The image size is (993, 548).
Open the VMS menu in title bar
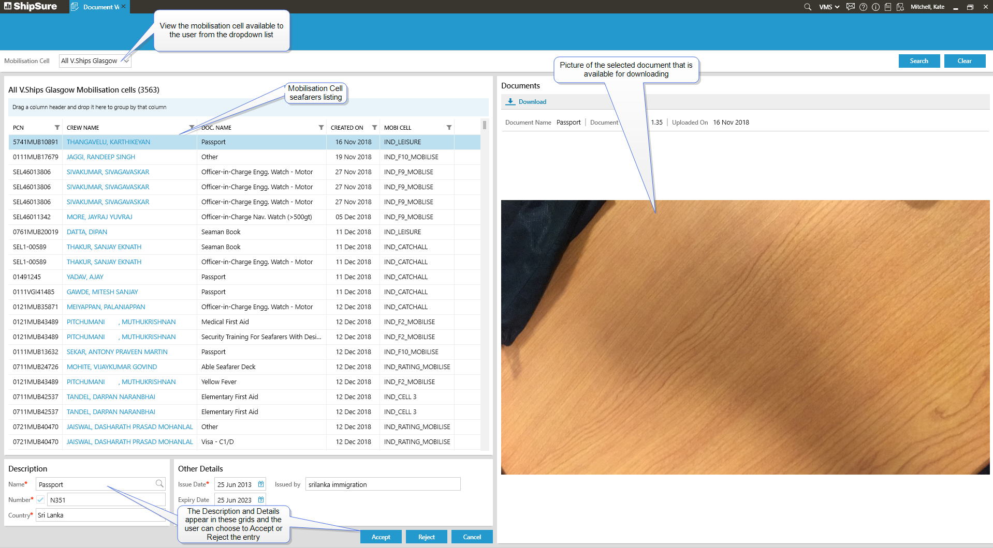click(829, 7)
